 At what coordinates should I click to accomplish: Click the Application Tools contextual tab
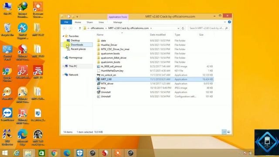[x=118, y=17]
